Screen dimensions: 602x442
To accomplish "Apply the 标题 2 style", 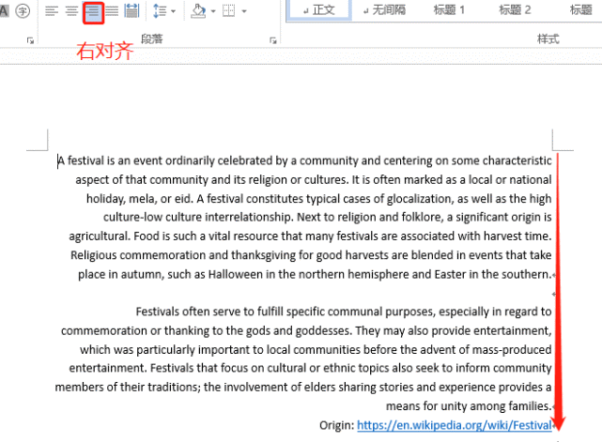I will 515,10.
